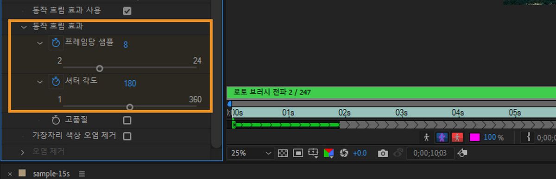The height and width of the screenshot is (179, 556).
Task: Take a snapshot with camera icon
Action: tap(383, 153)
